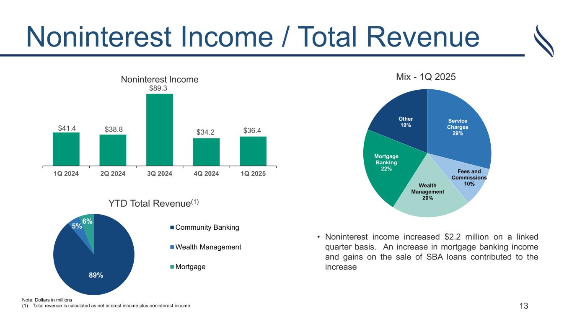The height and width of the screenshot is (322, 572).
Task: Click the Wealth Management 20% pie slice
Action: point(430,193)
